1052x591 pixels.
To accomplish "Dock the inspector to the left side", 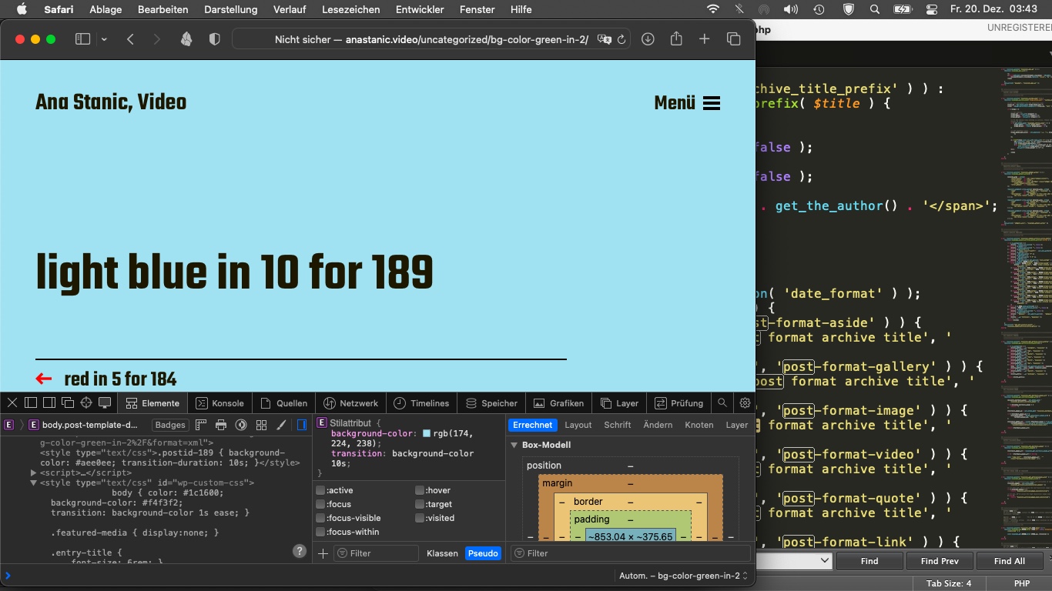I will pyautogui.click(x=31, y=402).
